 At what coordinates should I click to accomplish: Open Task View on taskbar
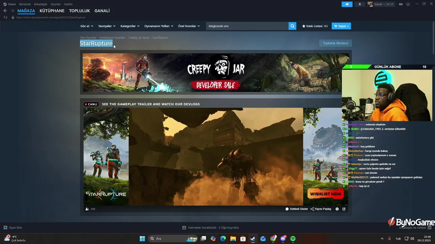point(203,239)
